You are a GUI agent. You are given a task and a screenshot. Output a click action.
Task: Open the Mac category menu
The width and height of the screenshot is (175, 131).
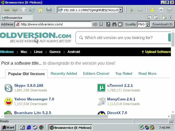click(x=24, y=52)
